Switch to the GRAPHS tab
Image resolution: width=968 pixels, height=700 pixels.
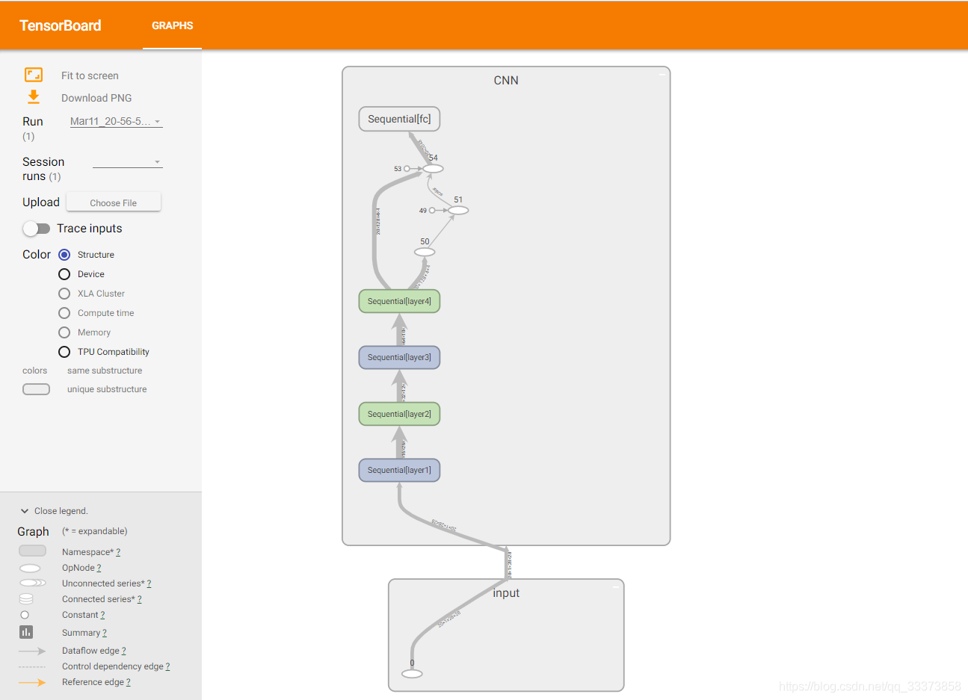pyautogui.click(x=172, y=25)
